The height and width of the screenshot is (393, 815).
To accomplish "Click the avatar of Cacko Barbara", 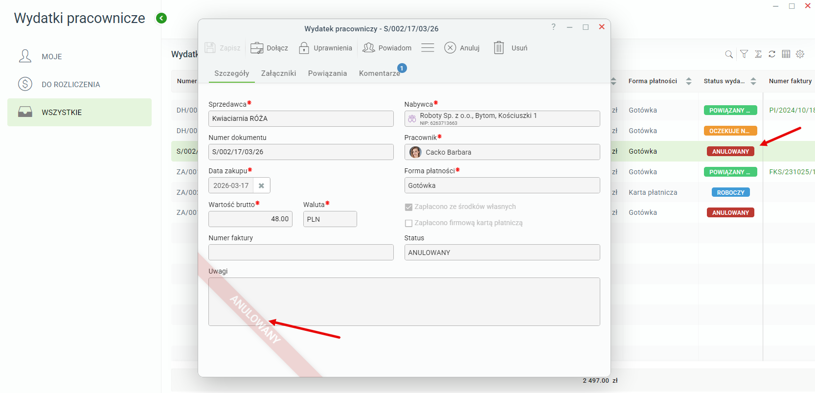I will [415, 152].
